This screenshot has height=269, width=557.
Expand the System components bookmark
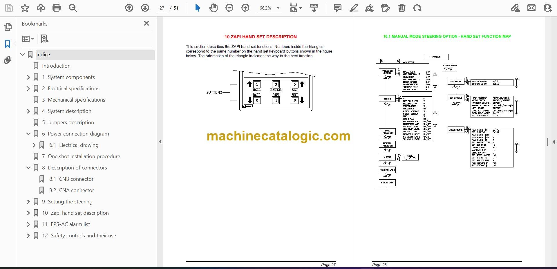[28, 77]
